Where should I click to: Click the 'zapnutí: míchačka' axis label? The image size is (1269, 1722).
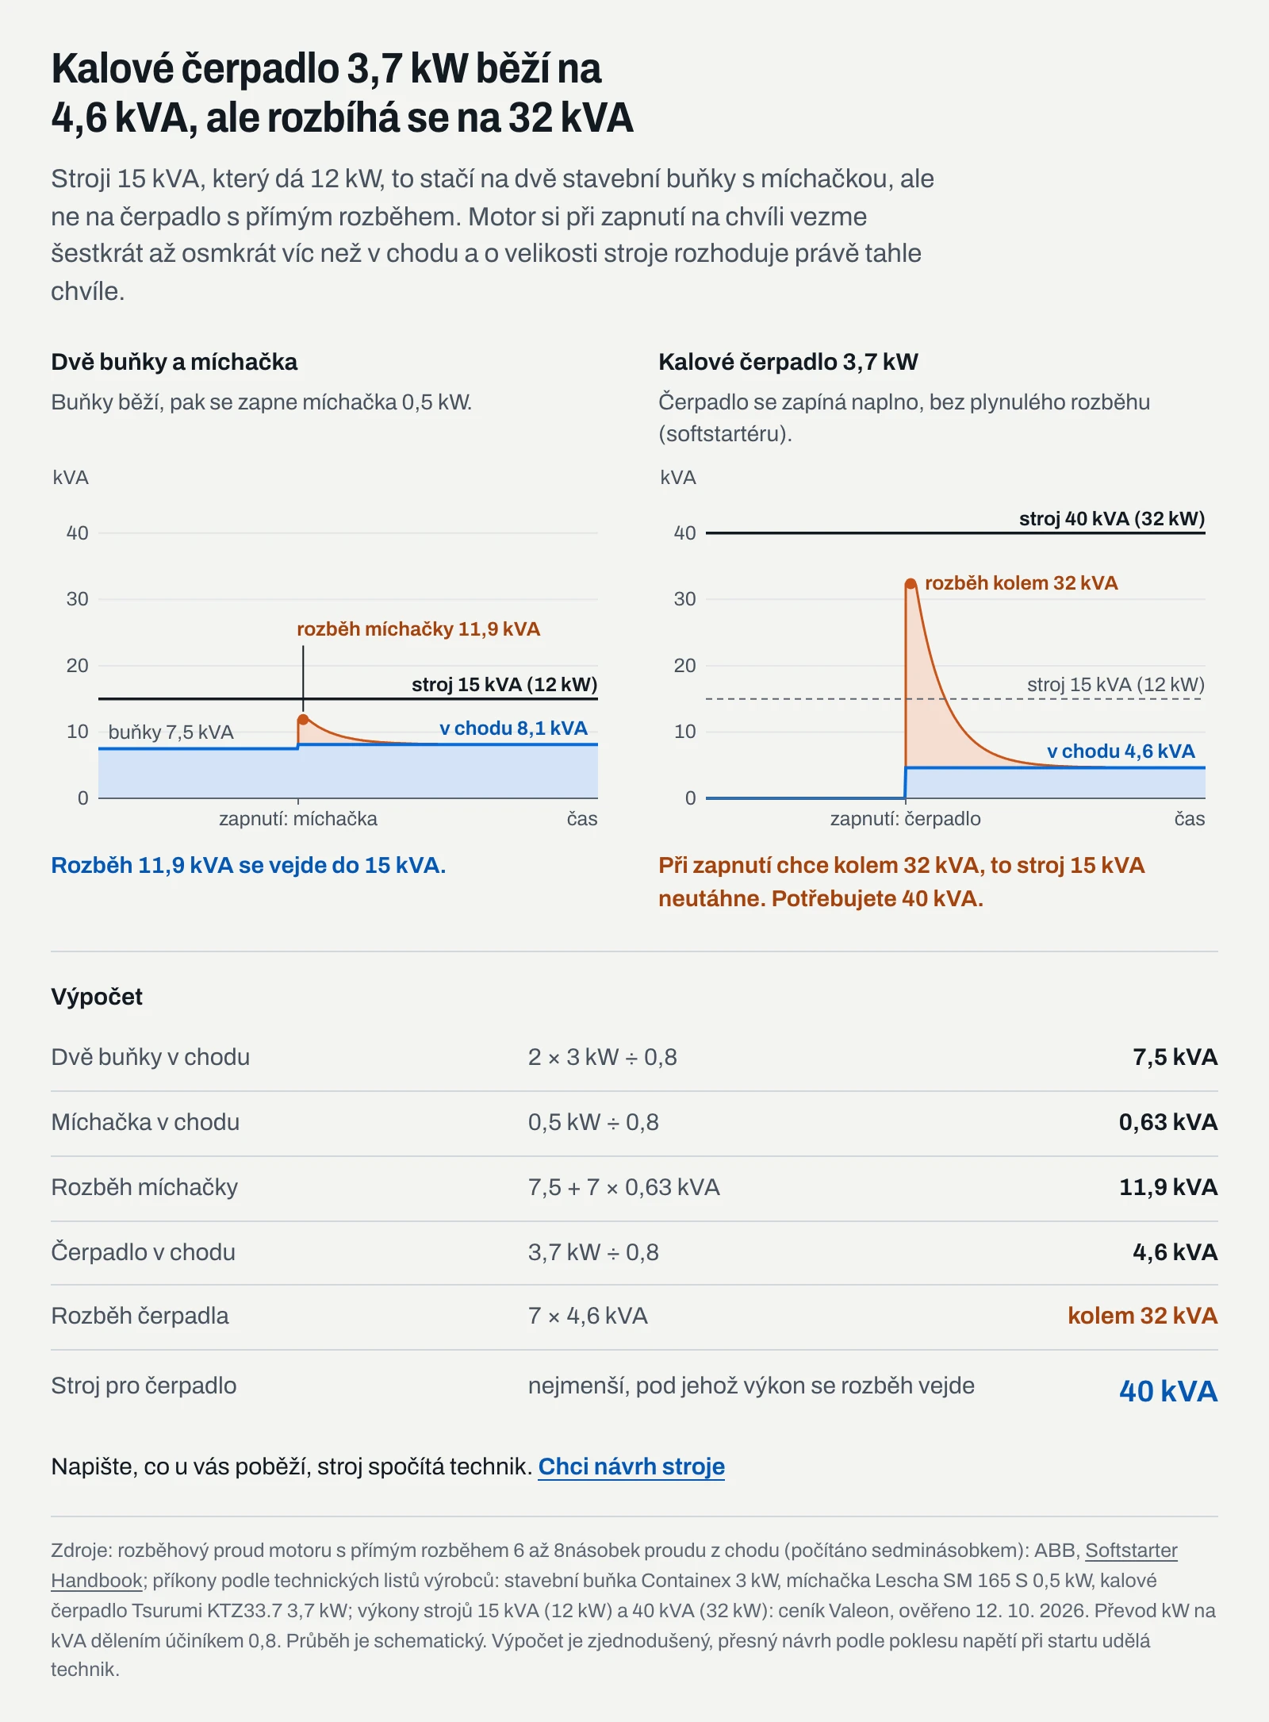298,819
